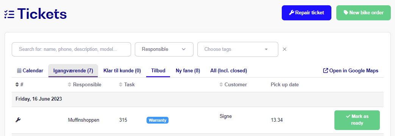Viewport: 395px width, 136px height.
Task: Show All (Incl. closed) tickets tab
Action: point(228,70)
